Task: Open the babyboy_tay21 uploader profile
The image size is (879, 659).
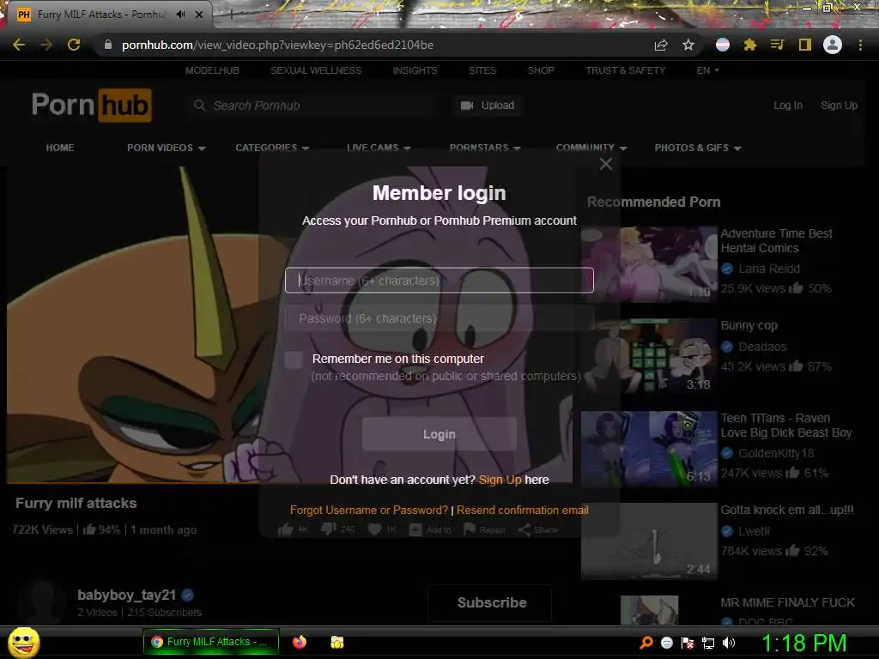Action: (x=127, y=596)
